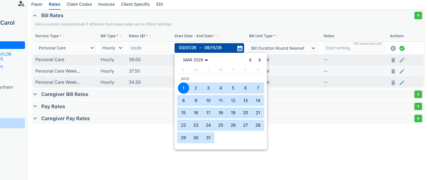
Task: Go to the Invoices tab
Action: (106, 4)
